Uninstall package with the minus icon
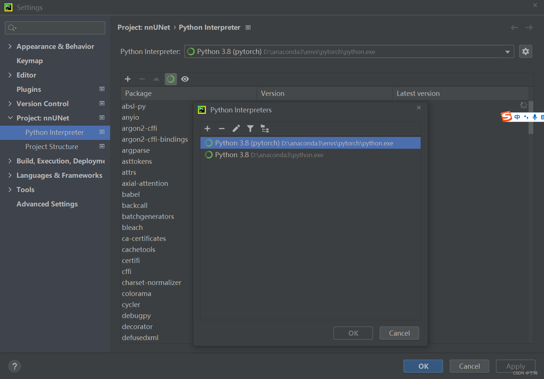Screen dimensions: 544x379 pyautogui.click(x=142, y=79)
